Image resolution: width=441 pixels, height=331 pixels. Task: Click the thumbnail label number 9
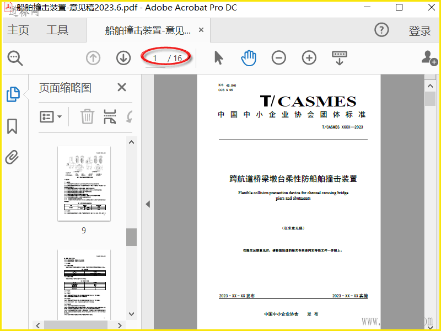point(84,231)
